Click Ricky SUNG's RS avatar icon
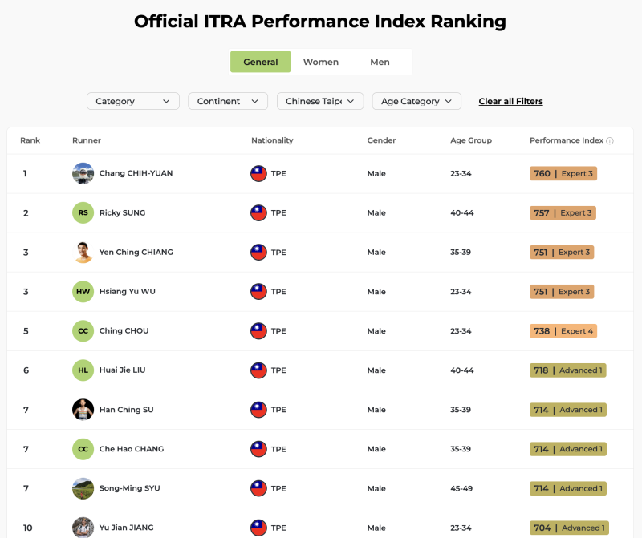The height and width of the screenshot is (538, 642). (x=83, y=212)
